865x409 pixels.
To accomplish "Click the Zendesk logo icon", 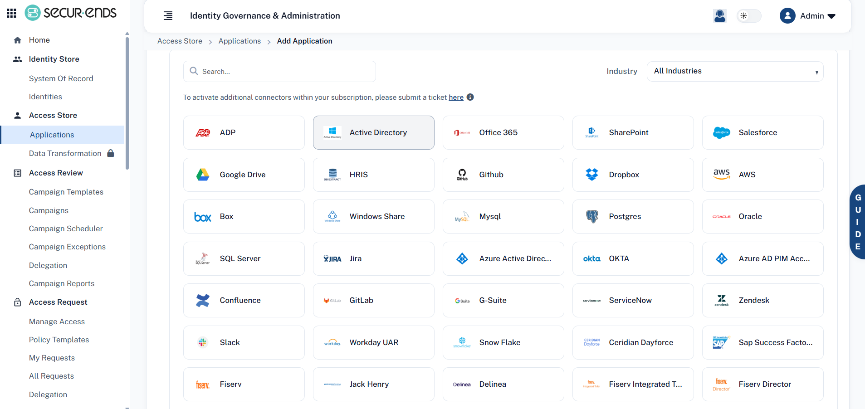I will pyautogui.click(x=722, y=300).
